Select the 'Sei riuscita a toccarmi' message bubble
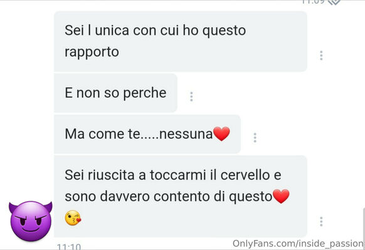The width and height of the screenshot is (365, 250). pyautogui.click(x=181, y=196)
